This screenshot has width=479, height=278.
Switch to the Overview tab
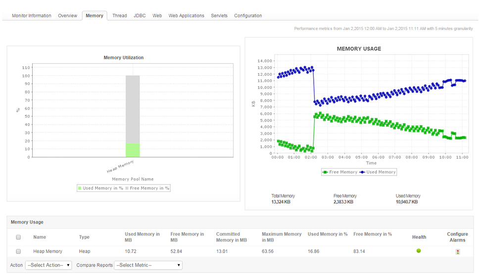click(x=67, y=15)
